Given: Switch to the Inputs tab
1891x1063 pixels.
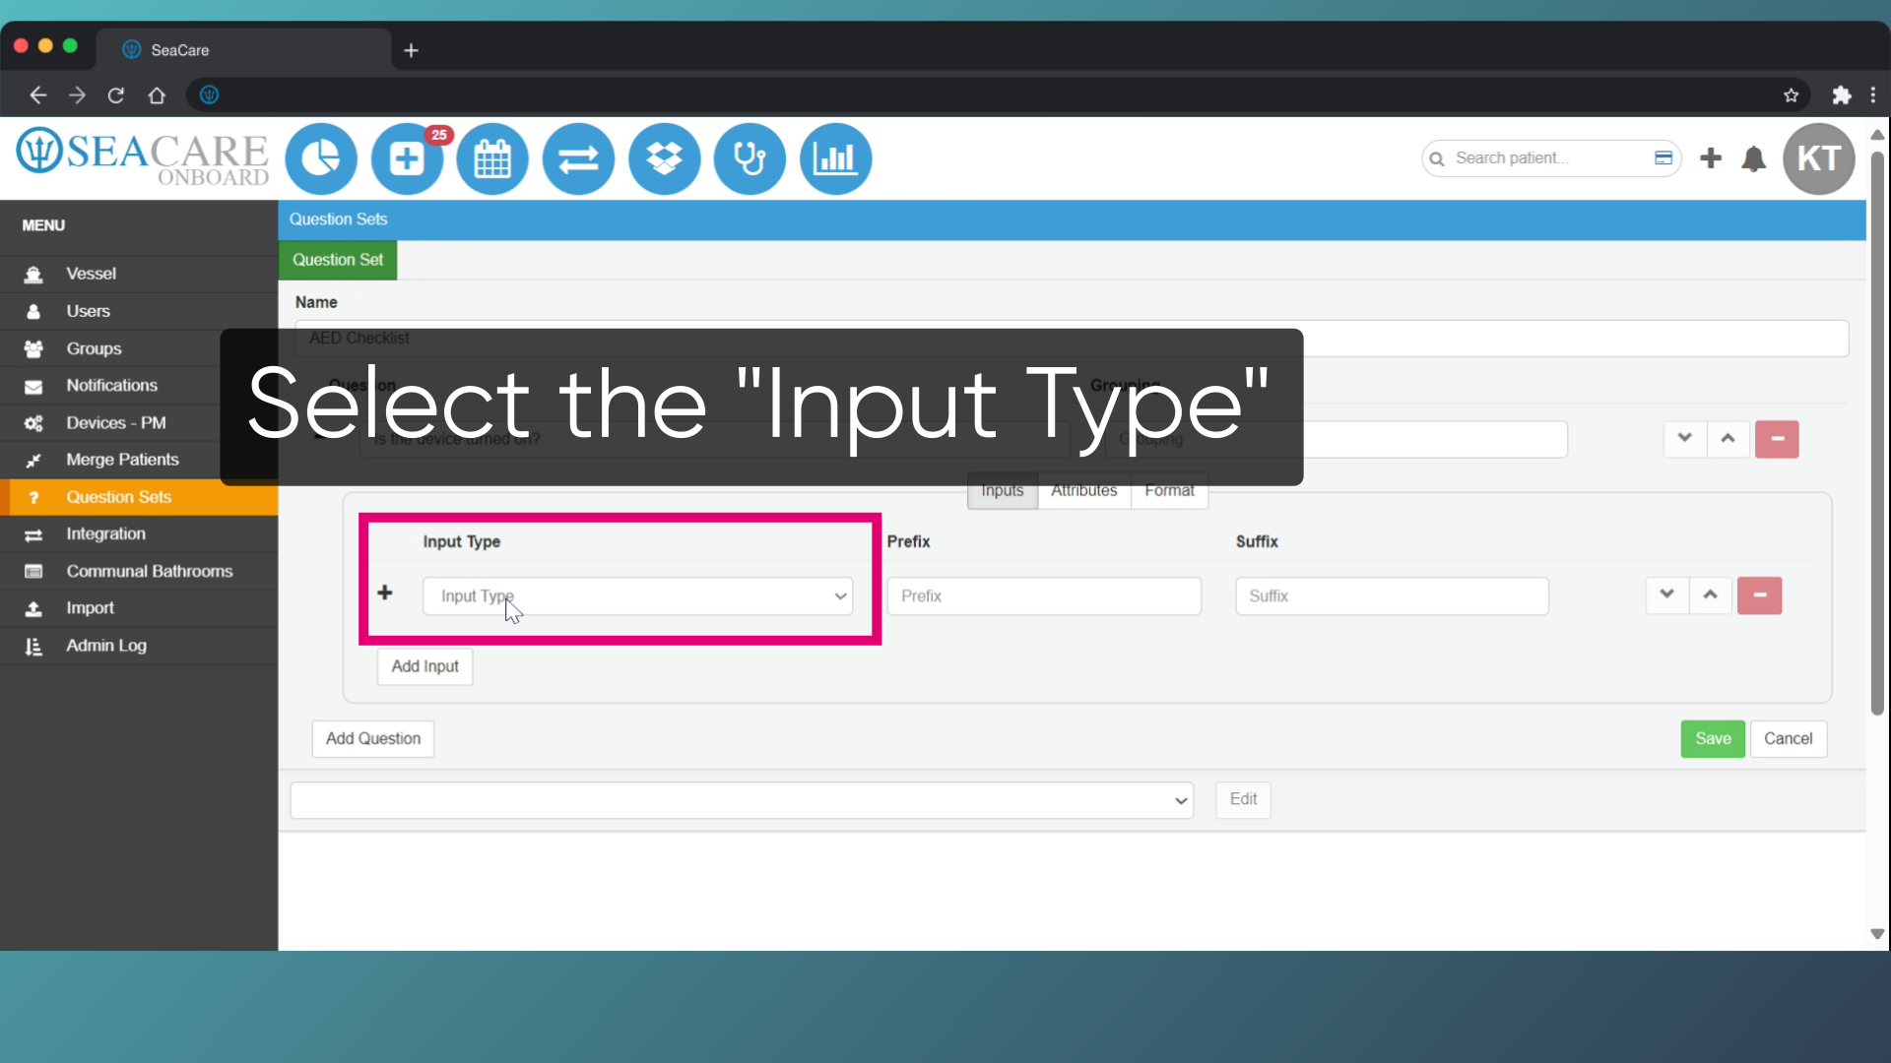Looking at the screenshot, I should 1003,490.
